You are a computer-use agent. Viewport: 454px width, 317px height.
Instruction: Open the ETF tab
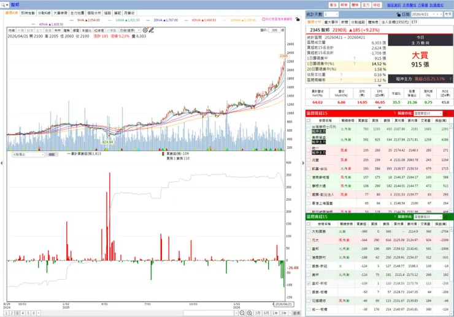point(414,22)
